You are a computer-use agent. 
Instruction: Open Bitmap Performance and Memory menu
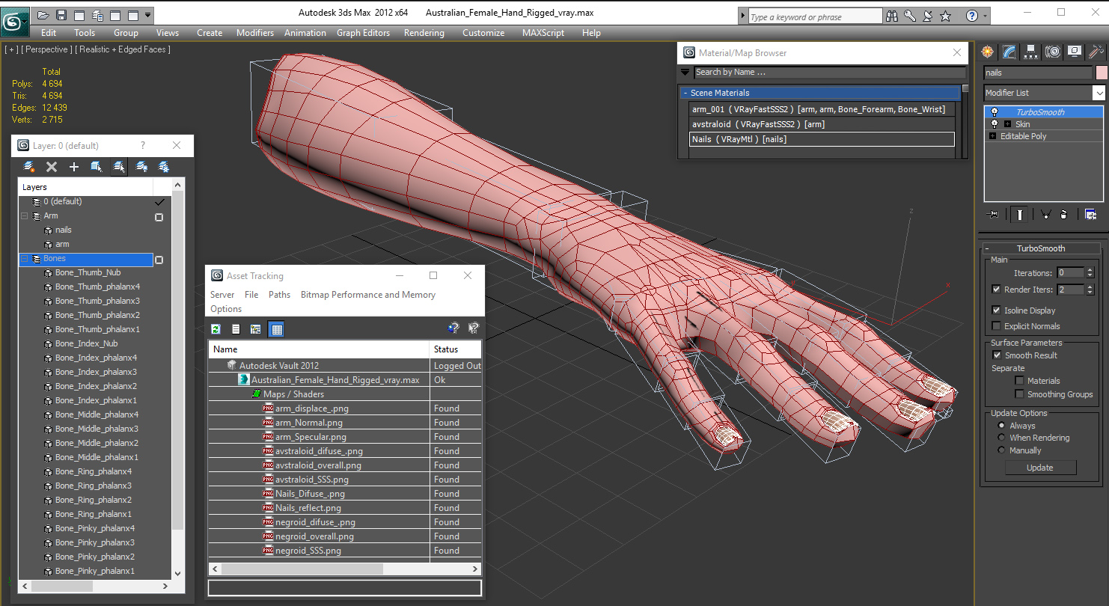coord(367,295)
